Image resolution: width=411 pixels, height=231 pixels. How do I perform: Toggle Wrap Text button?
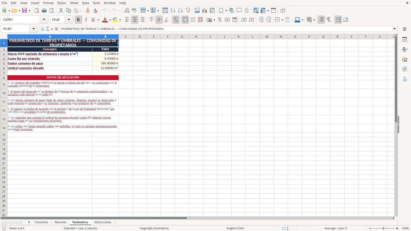coord(176,20)
